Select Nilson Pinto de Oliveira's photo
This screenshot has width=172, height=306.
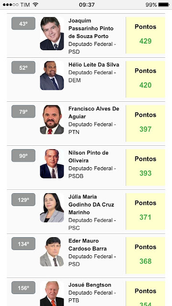point(52,164)
